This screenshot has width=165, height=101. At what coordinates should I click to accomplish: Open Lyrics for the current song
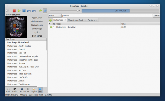tap(37, 32)
